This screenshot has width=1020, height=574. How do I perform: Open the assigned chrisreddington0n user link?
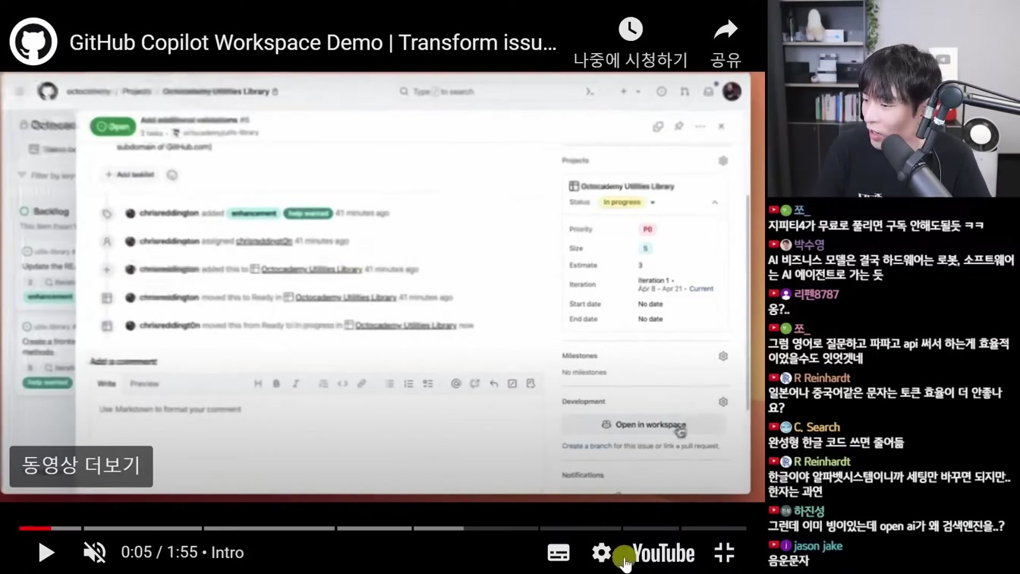coord(264,241)
